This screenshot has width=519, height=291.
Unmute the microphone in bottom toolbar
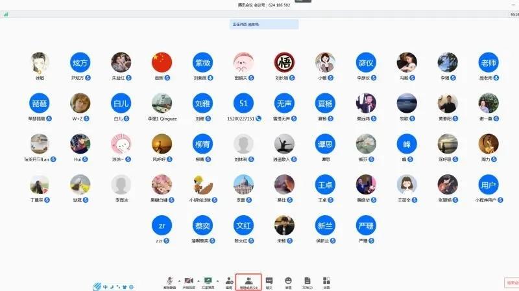point(169,281)
